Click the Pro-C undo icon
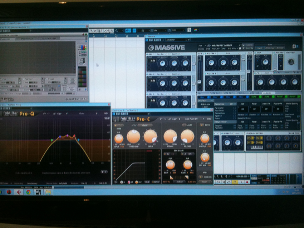Viewport: 304px width, 228px height. pos(161,119)
